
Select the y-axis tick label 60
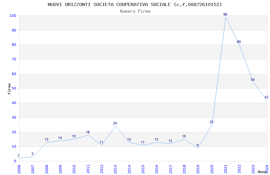(x=14, y=74)
